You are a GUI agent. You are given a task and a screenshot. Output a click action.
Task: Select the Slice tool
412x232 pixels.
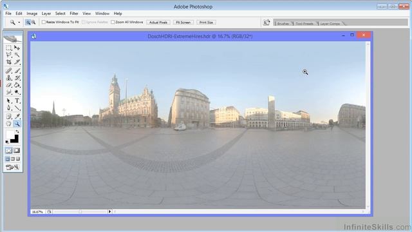(17, 62)
